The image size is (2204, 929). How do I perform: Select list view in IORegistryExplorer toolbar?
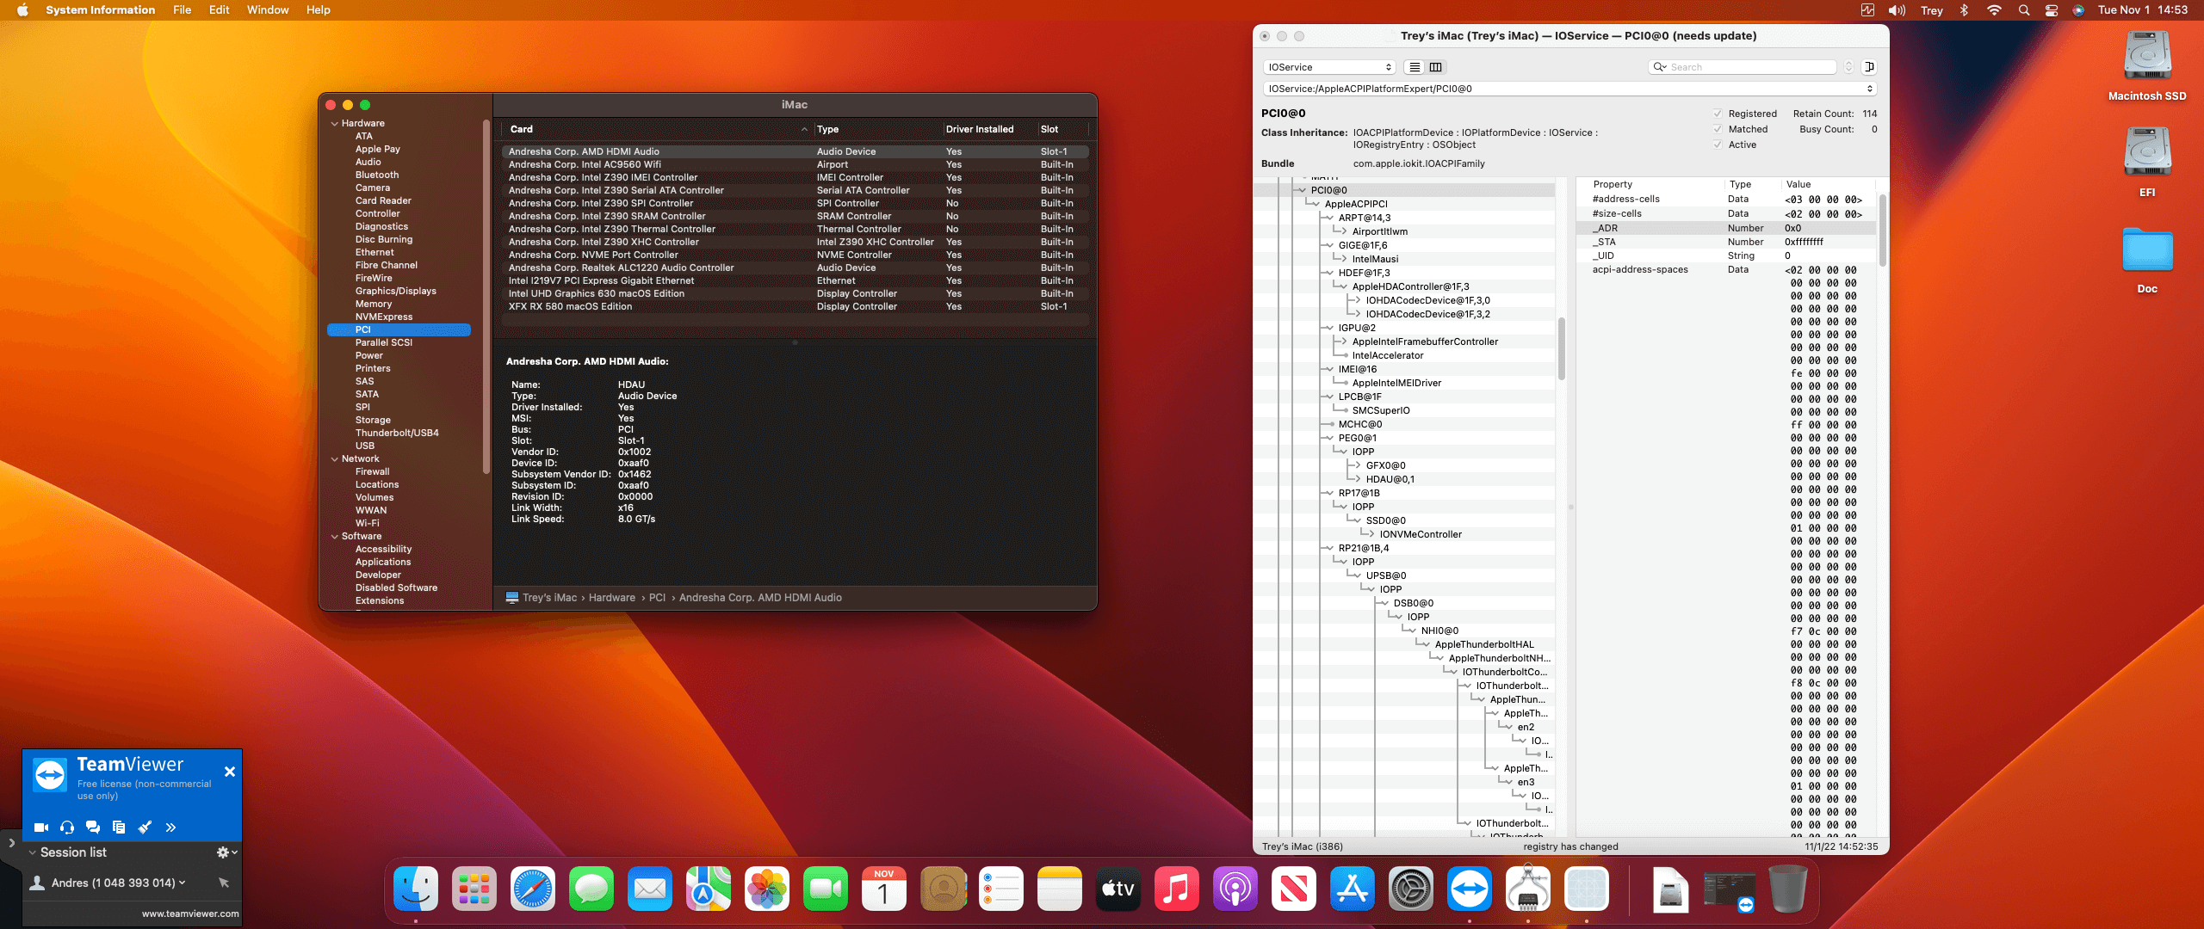1415,67
